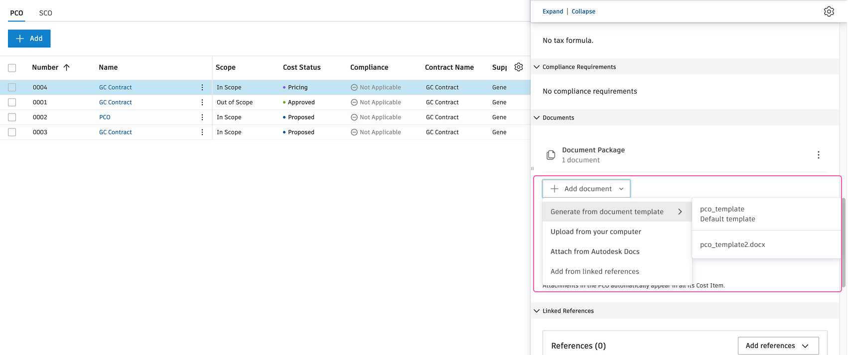Open row 0002 more options menu

[x=202, y=117]
